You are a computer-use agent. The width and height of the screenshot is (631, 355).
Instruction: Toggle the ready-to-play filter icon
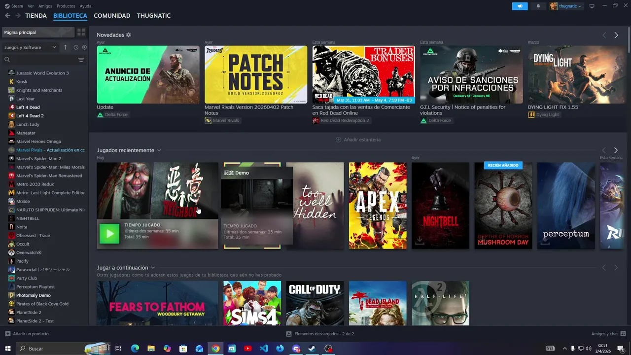pyautogui.click(x=84, y=47)
